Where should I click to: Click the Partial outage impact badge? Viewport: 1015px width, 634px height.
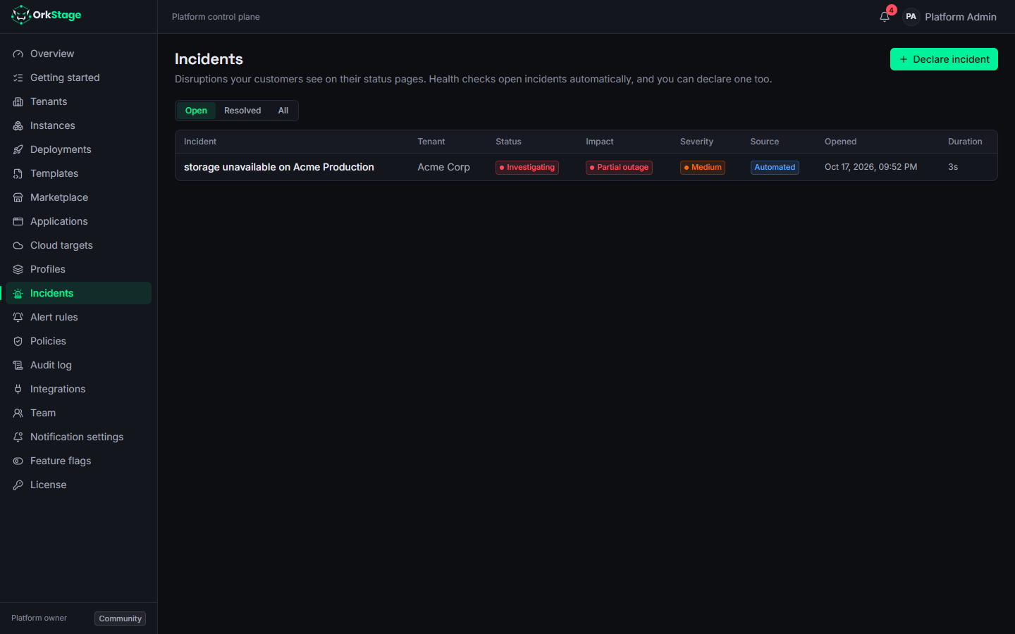tap(619, 168)
